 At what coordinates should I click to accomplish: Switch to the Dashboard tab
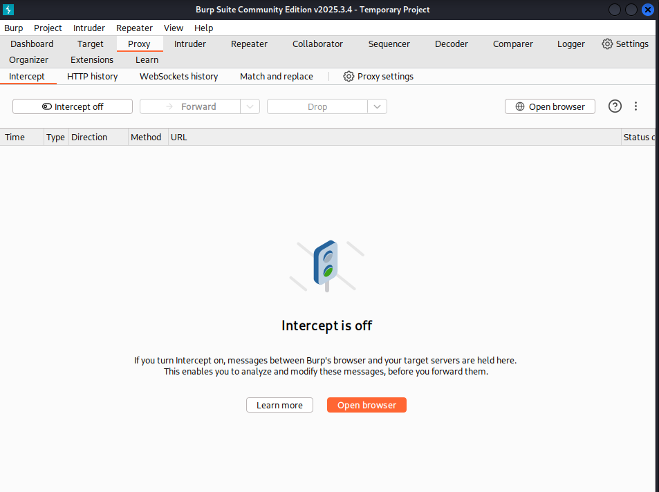32,44
